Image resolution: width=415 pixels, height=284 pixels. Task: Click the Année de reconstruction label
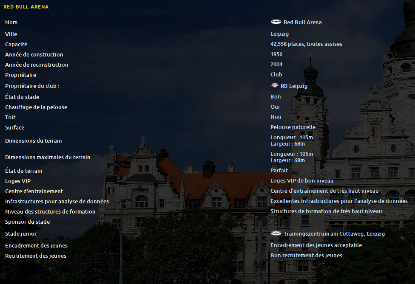click(x=37, y=65)
